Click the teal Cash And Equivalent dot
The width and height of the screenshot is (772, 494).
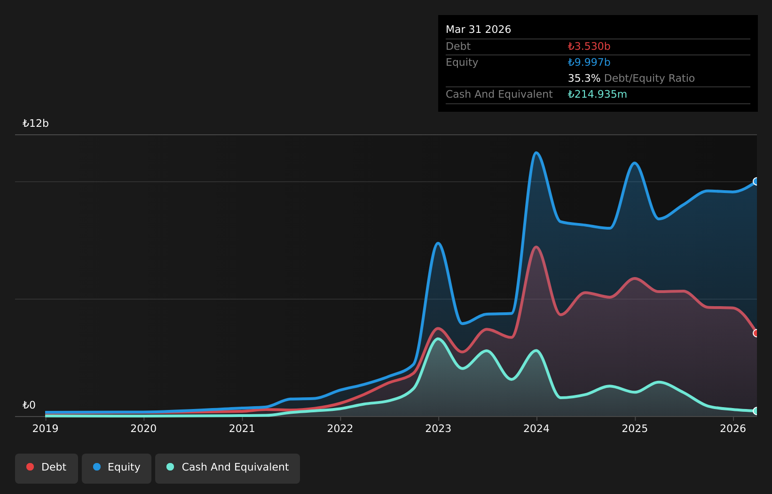170,467
